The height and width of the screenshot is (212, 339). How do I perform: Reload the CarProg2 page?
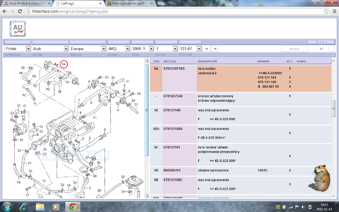coord(20,12)
